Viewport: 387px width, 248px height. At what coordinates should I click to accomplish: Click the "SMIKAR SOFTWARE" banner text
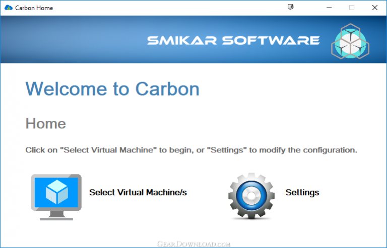point(233,41)
